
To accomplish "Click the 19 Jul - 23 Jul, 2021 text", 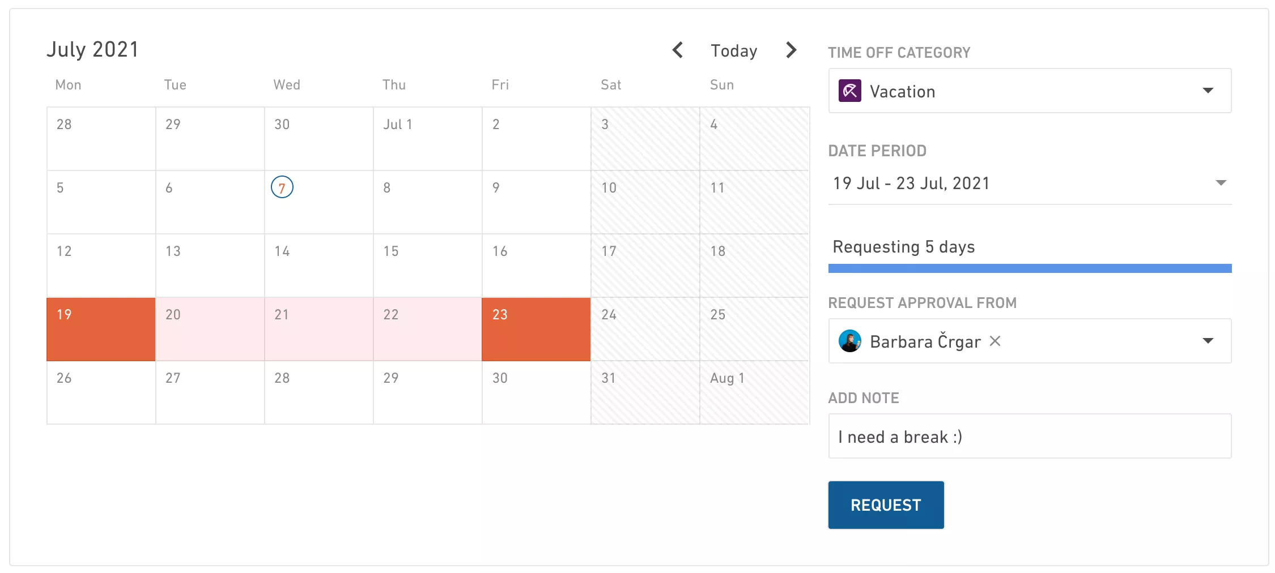I will point(911,183).
